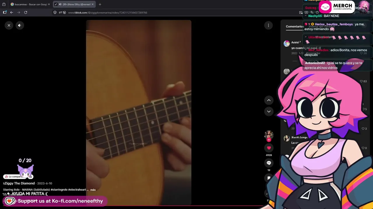Open the video three-dot options menu
The height and width of the screenshot is (209, 373).
click(268, 25)
